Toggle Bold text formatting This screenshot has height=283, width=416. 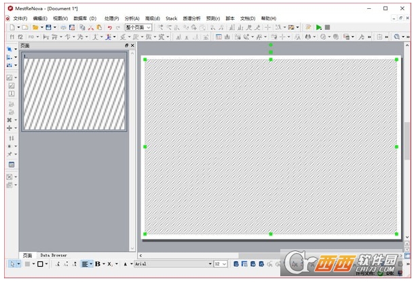coord(98,264)
